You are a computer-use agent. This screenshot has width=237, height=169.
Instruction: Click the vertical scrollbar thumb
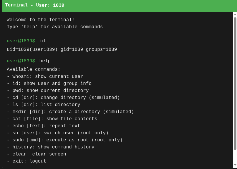pyautogui.click(x=235, y=84)
